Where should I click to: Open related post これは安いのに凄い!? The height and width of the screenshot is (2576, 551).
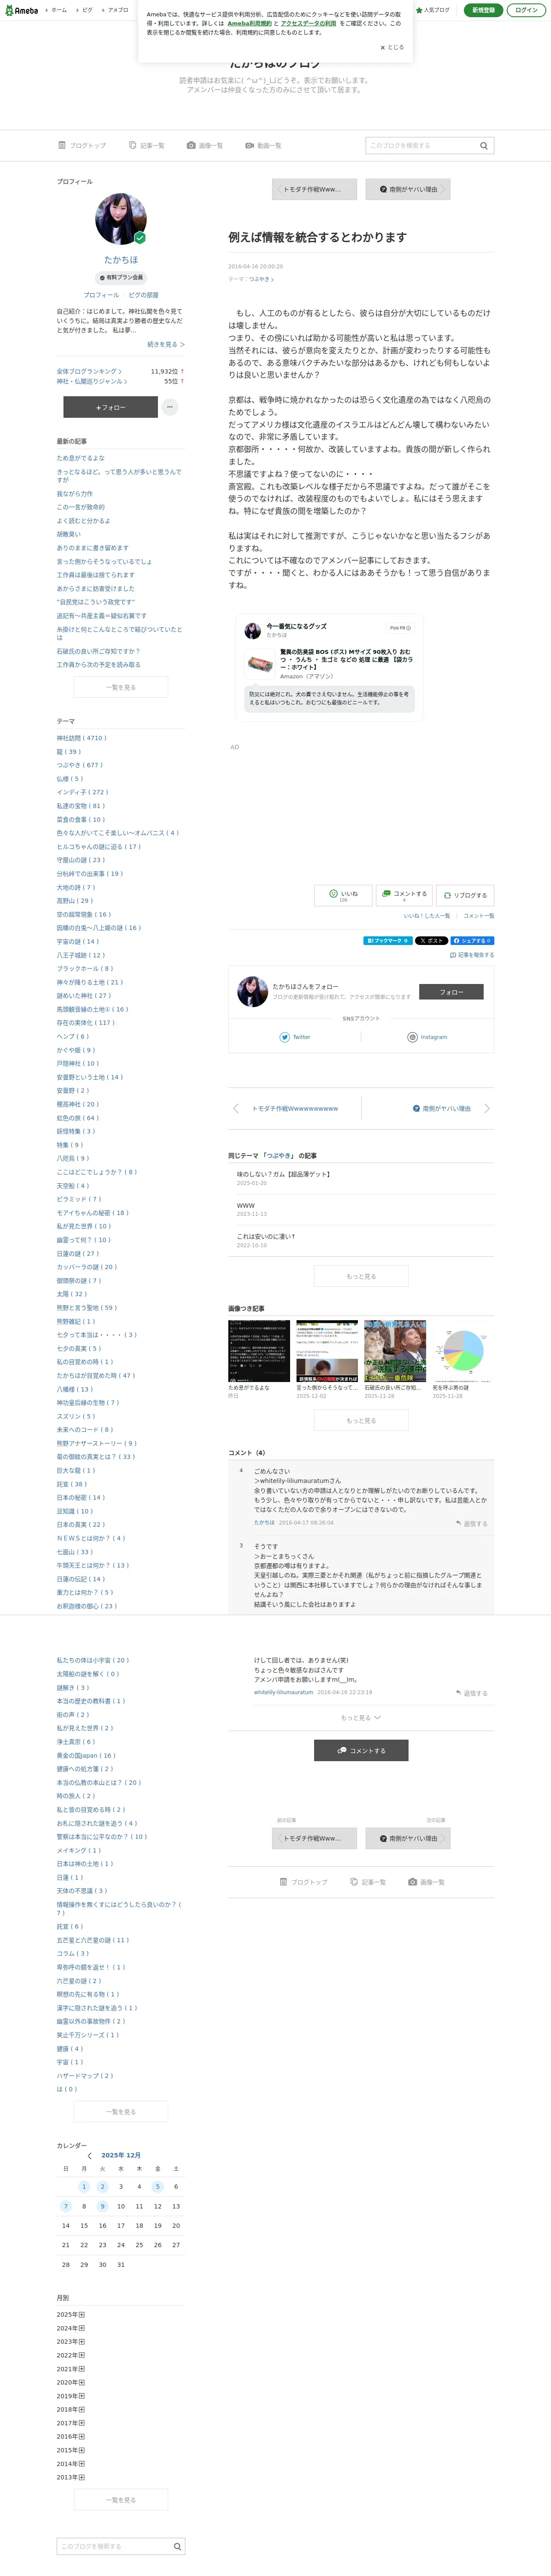266,1236
